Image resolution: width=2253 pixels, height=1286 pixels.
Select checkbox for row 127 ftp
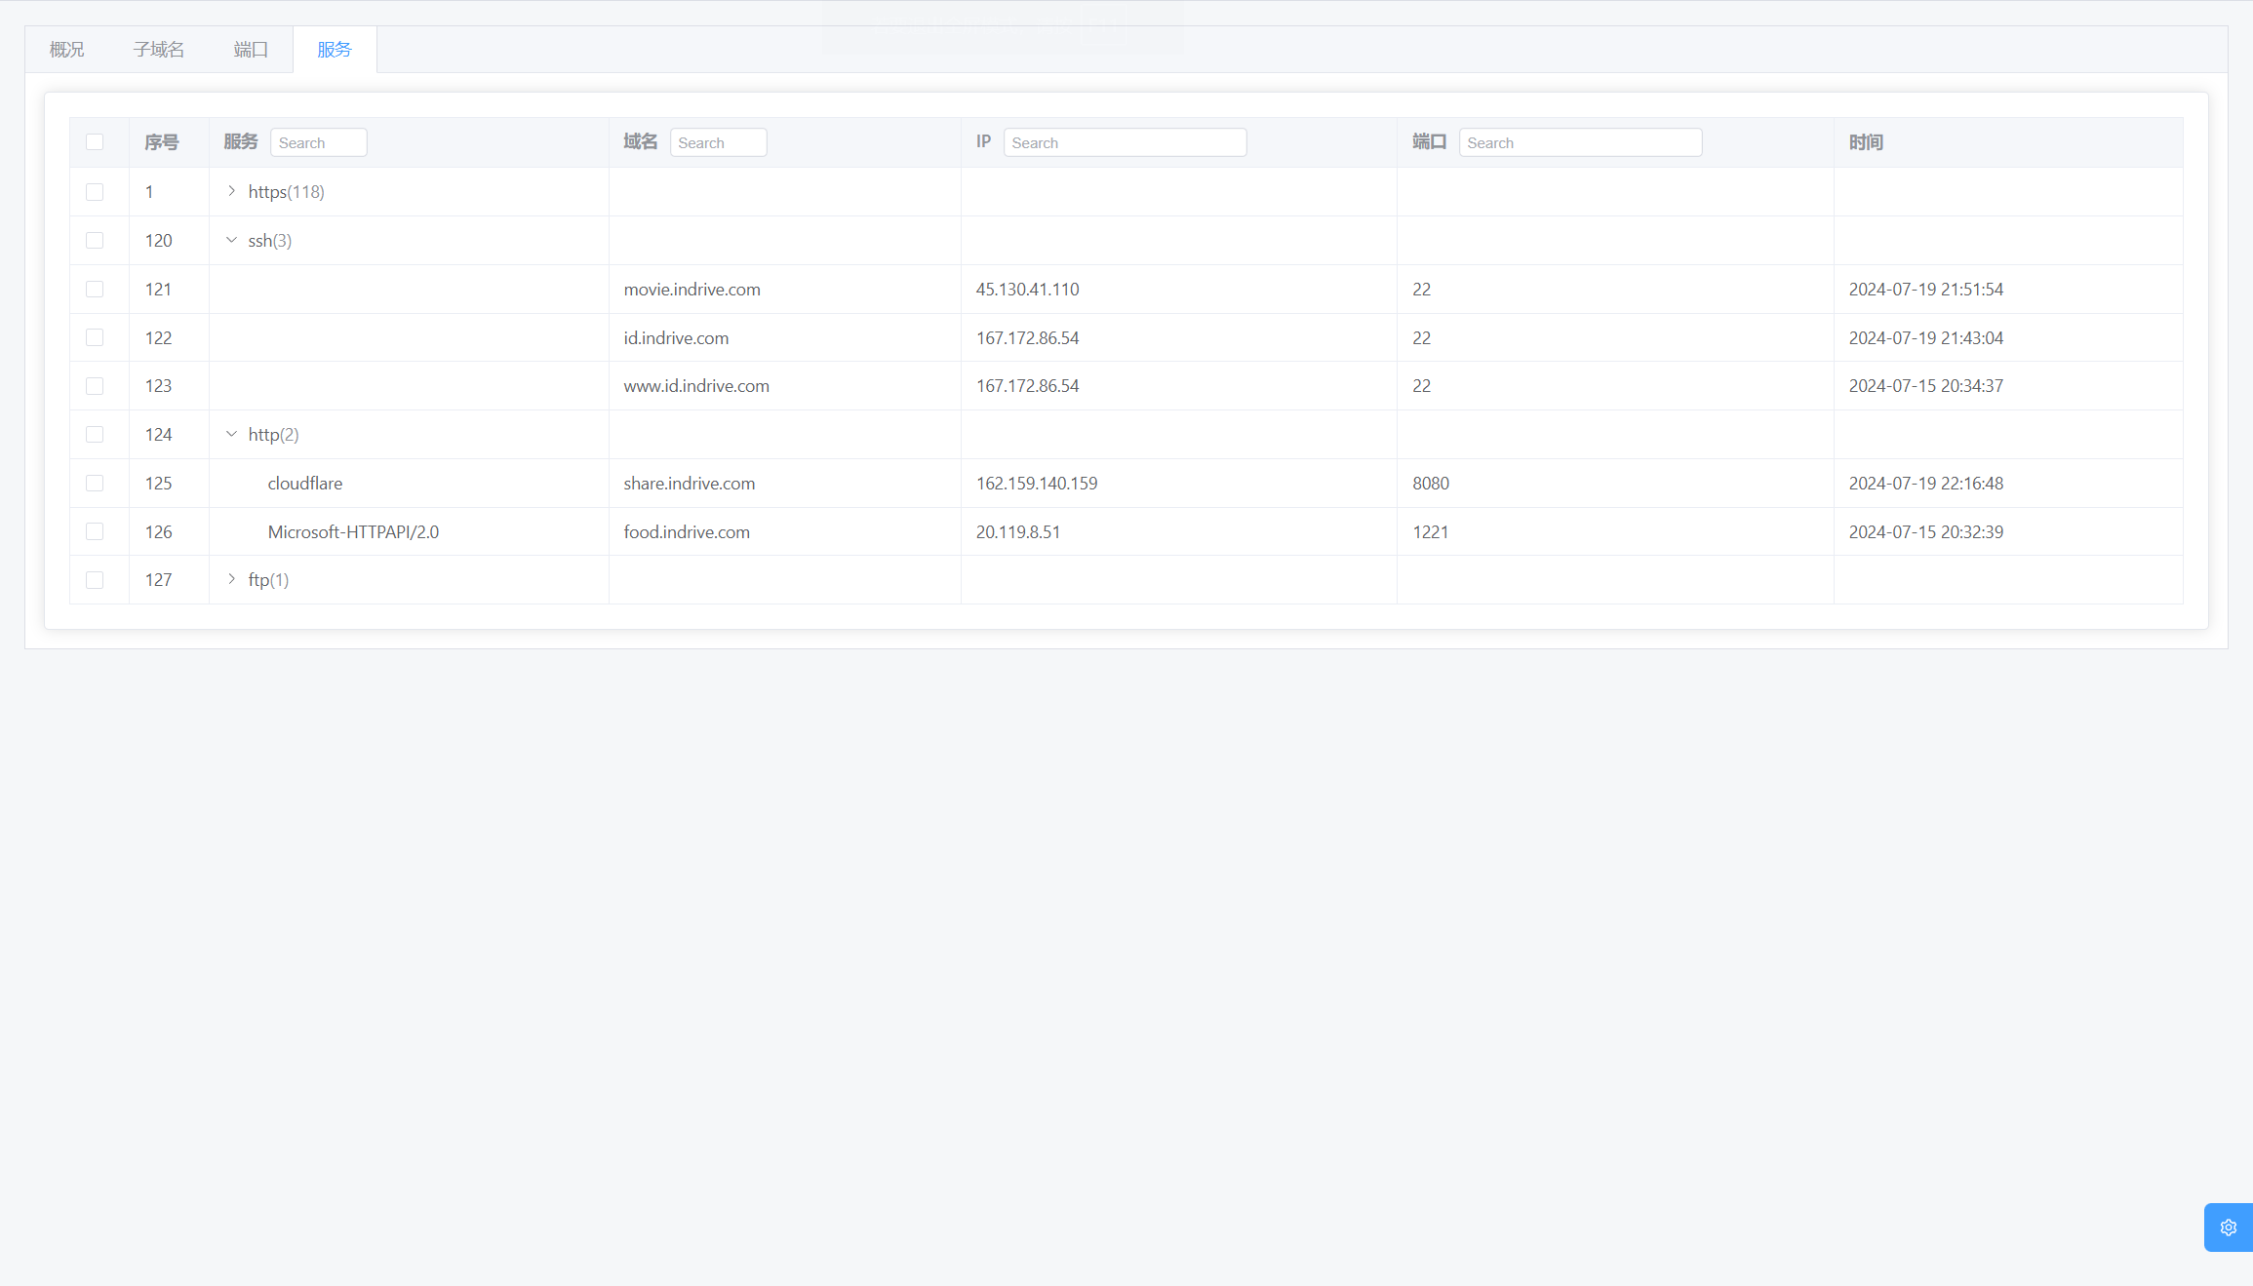[95, 580]
